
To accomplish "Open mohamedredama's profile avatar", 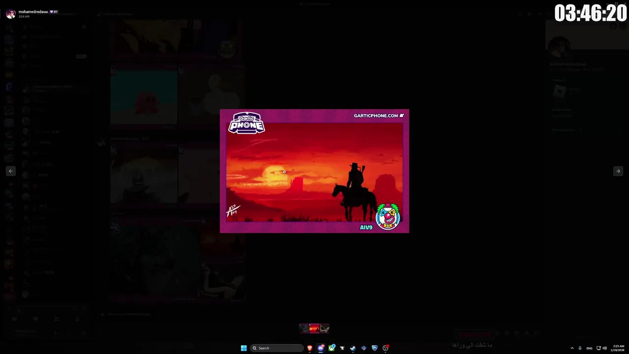I will coord(10,14).
